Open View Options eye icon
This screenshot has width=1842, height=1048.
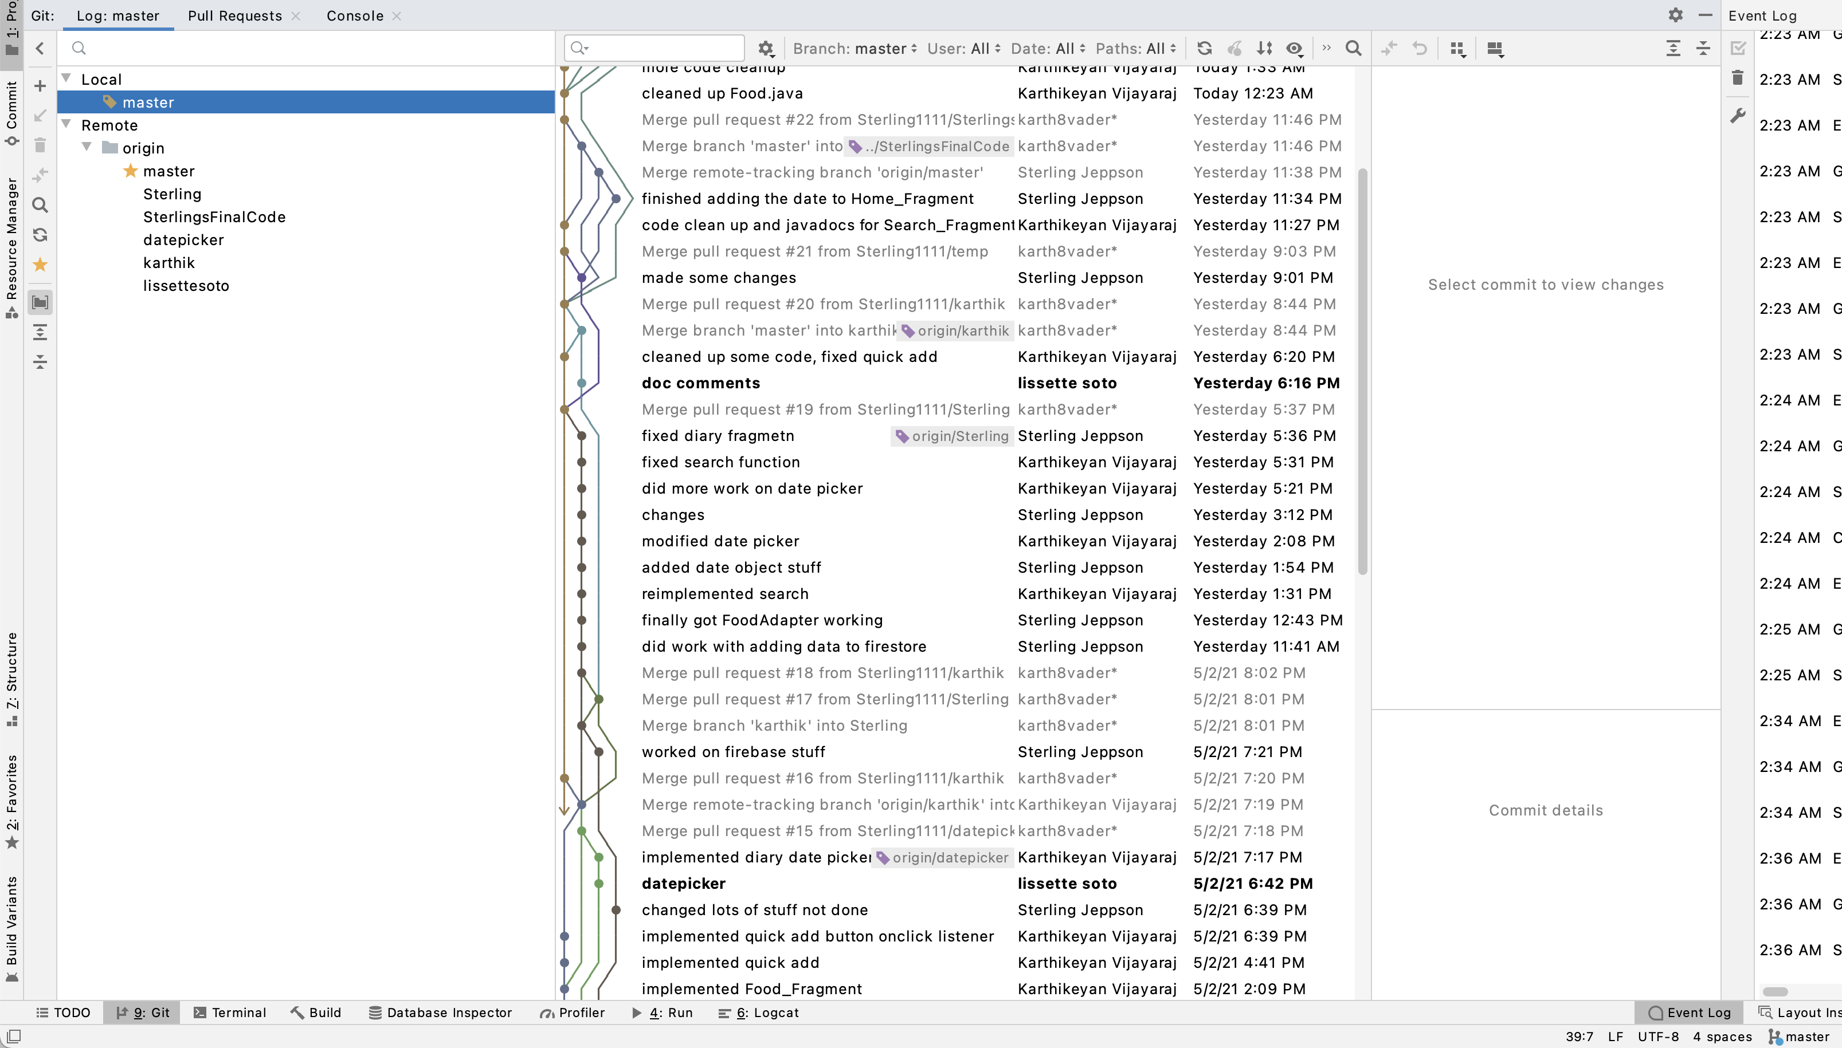click(1295, 48)
